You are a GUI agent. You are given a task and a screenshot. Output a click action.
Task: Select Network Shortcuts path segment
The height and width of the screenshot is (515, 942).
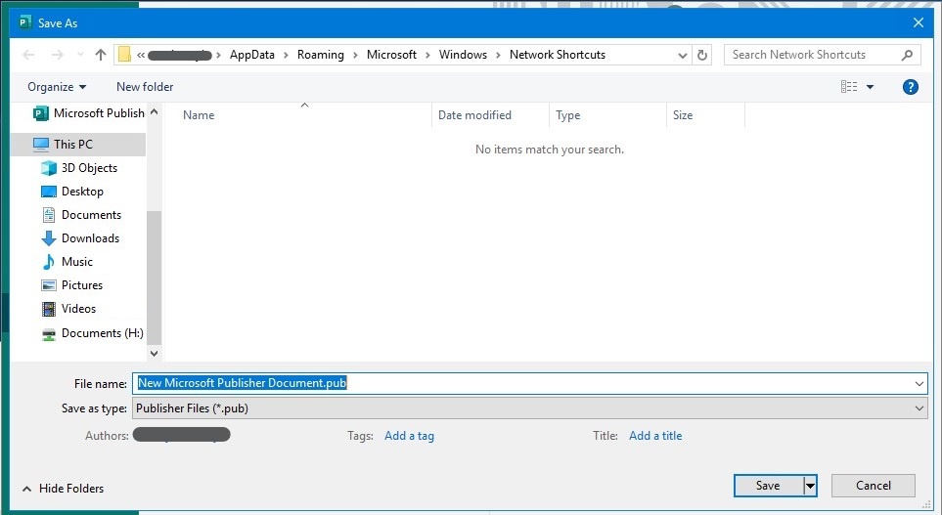[557, 55]
